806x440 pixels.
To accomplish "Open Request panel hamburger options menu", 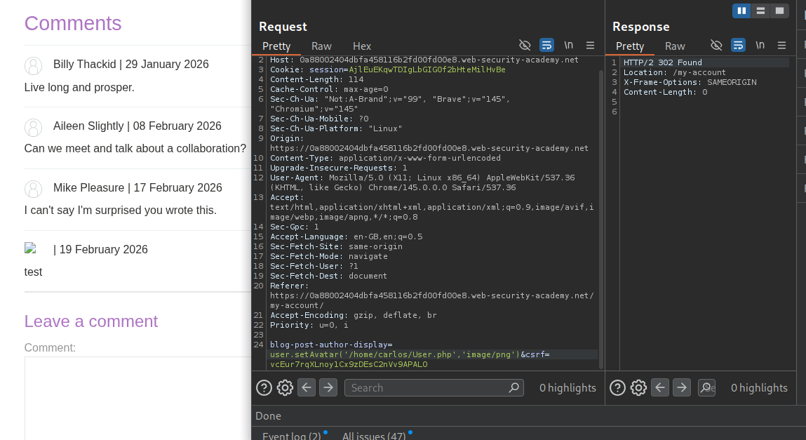I will click(590, 46).
